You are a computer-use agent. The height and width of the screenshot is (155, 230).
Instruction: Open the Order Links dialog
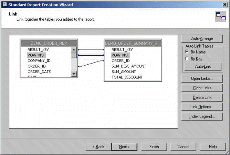pos(202,79)
